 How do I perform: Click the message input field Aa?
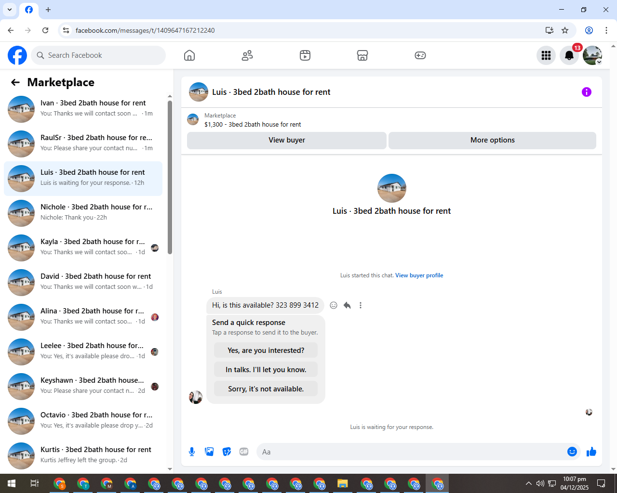[x=412, y=452]
